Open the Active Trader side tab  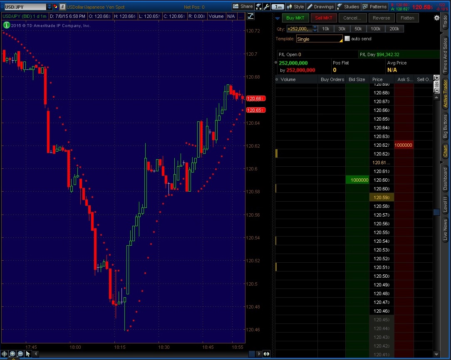point(445,94)
